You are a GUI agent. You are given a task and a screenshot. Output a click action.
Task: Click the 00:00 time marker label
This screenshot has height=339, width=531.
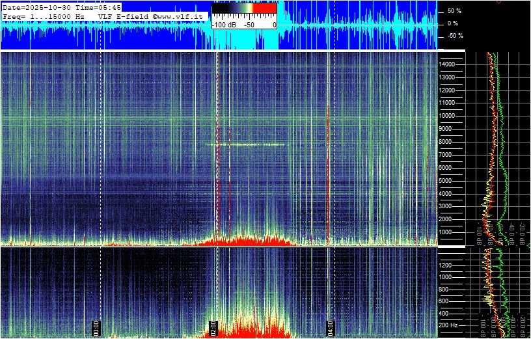96,327
